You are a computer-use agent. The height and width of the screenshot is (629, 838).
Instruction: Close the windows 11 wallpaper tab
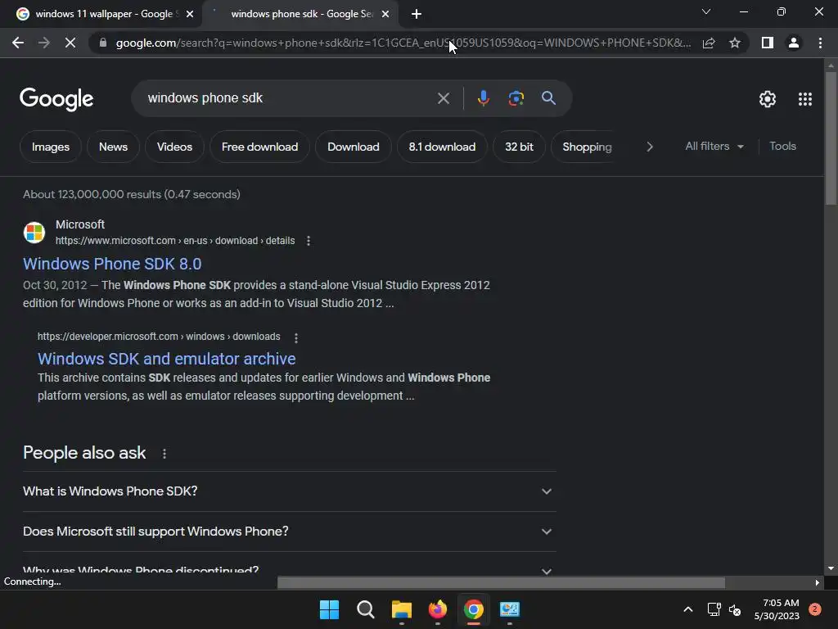(190, 14)
